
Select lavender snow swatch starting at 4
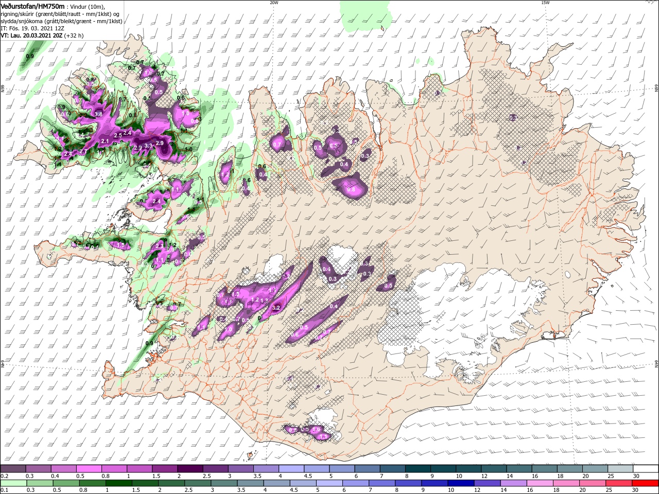point(291,469)
